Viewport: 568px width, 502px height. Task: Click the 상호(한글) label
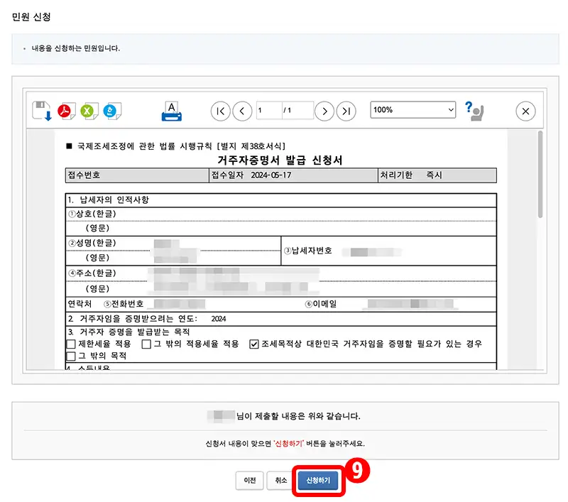[92, 214]
